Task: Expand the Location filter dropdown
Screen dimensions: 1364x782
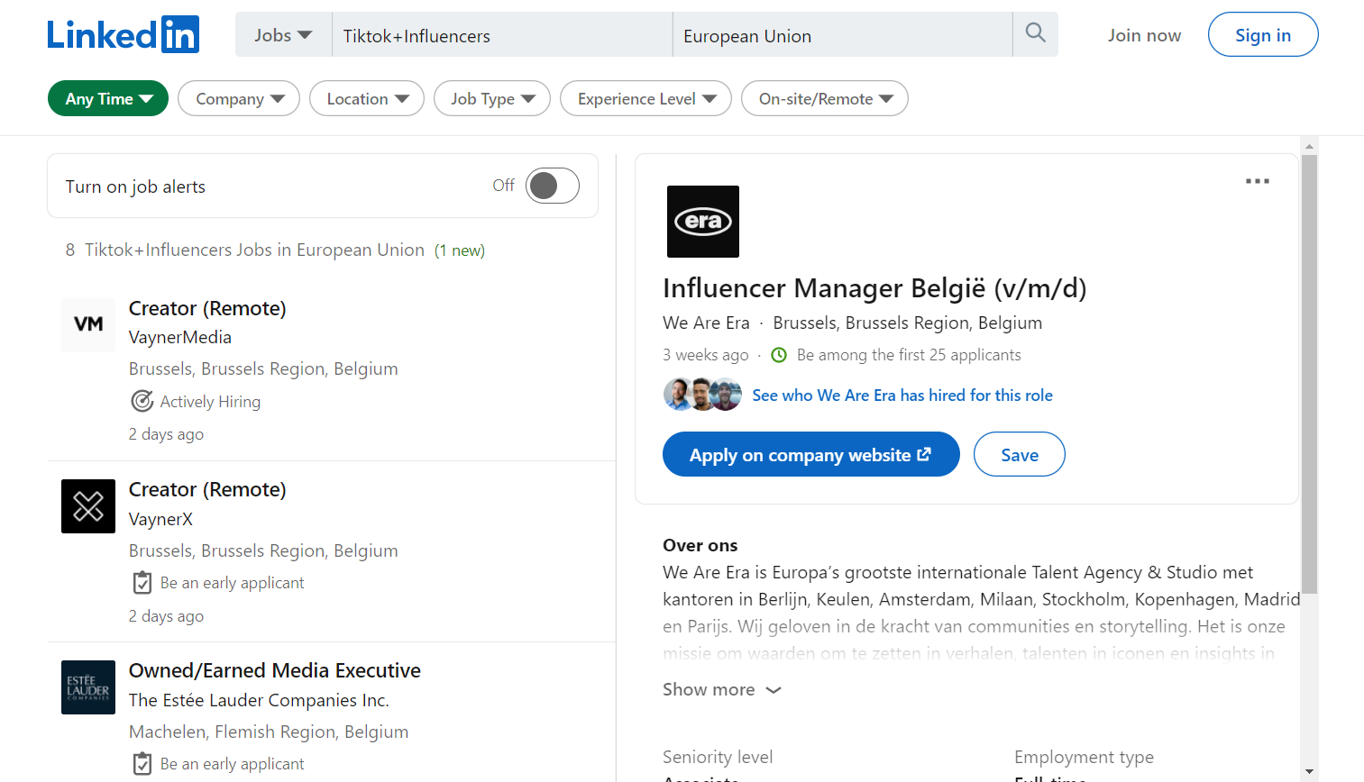Action: tap(367, 98)
